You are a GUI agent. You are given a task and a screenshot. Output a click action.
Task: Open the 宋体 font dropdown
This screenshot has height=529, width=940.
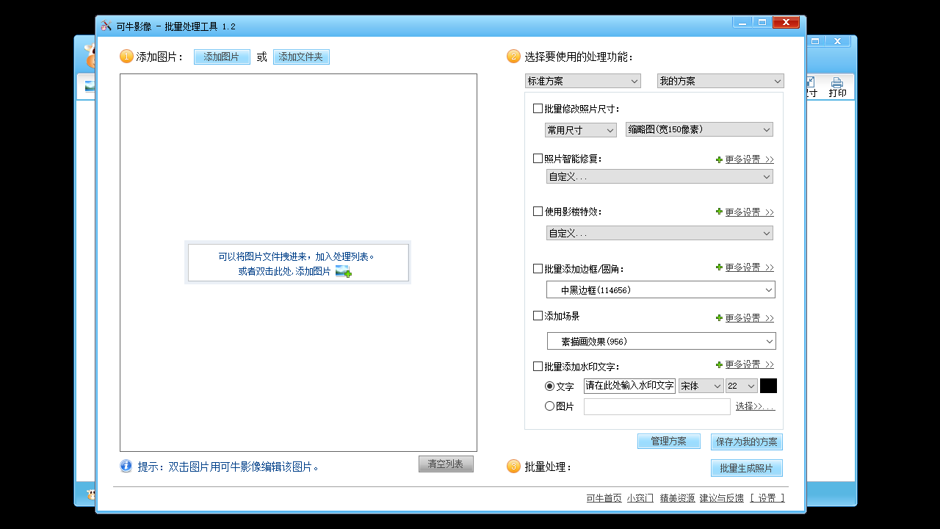coord(701,386)
